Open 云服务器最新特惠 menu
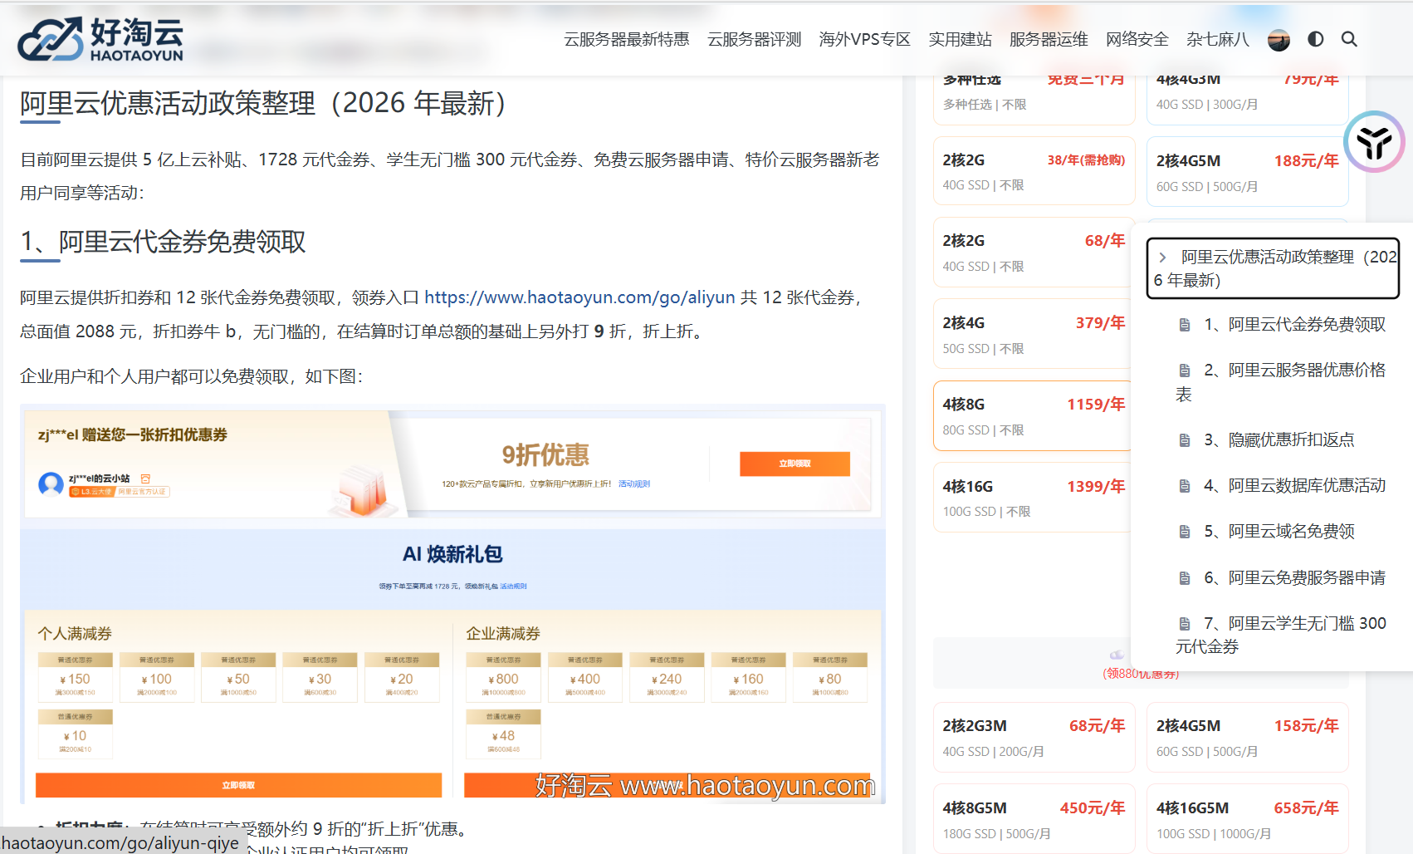The width and height of the screenshot is (1413, 854). (627, 39)
